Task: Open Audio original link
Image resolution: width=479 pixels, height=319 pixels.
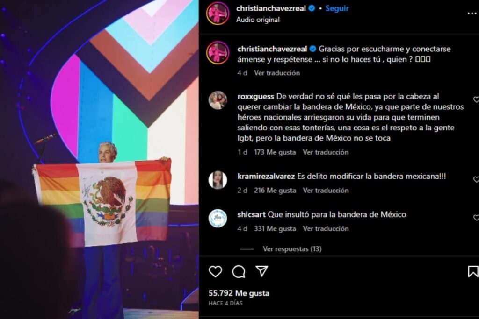Action: 258,20
